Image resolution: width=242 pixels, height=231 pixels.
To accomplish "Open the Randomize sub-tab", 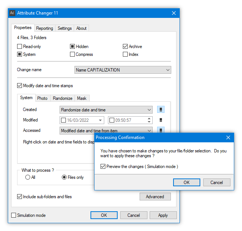I will [x=63, y=98].
